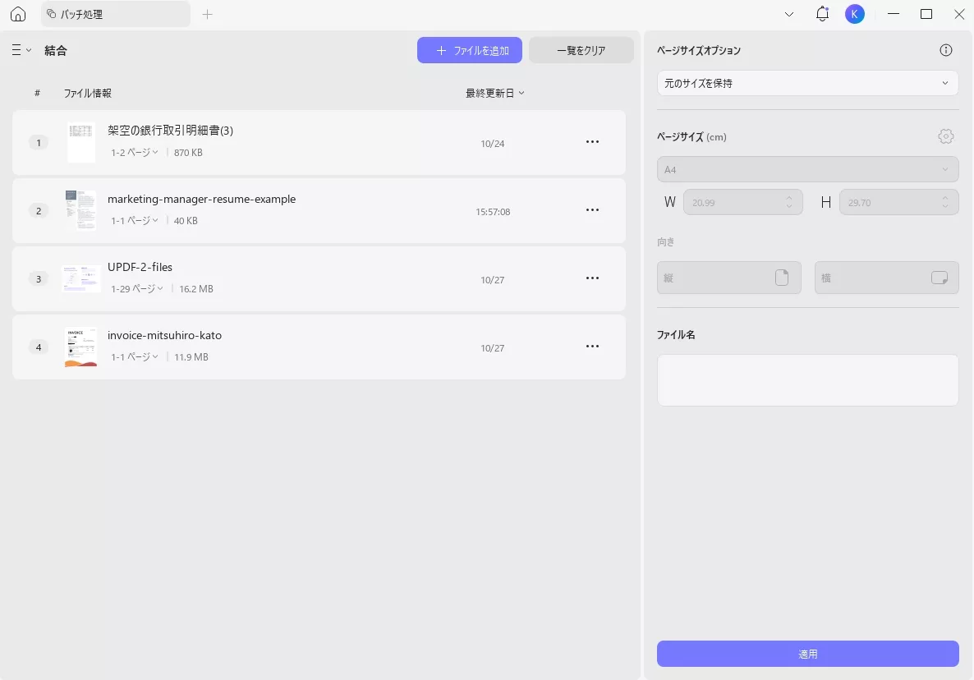
Task: Click the account avatar marked K
Action: click(x=855, y=14)
